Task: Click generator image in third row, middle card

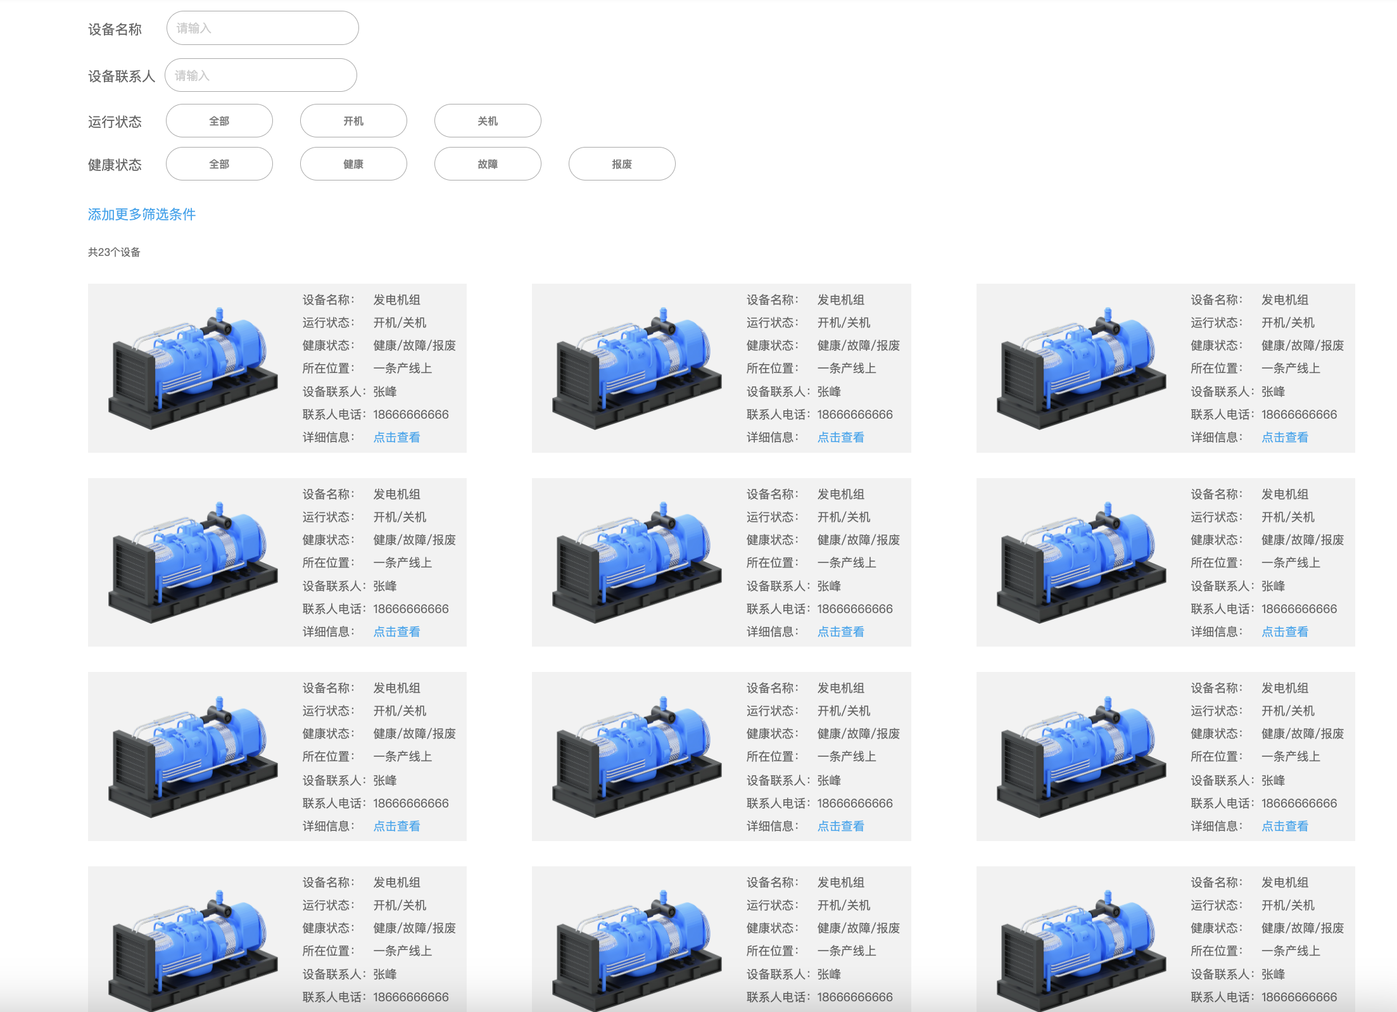Action: pos(637,757)
